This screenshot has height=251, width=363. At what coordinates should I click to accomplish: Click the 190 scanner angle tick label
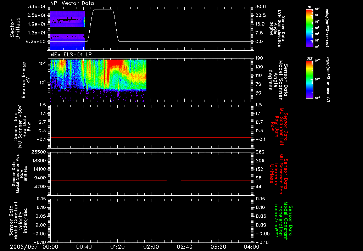(x=259, y=58)
